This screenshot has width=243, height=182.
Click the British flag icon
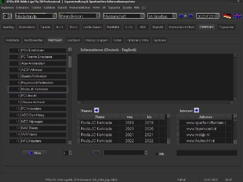tap(238, 16)
